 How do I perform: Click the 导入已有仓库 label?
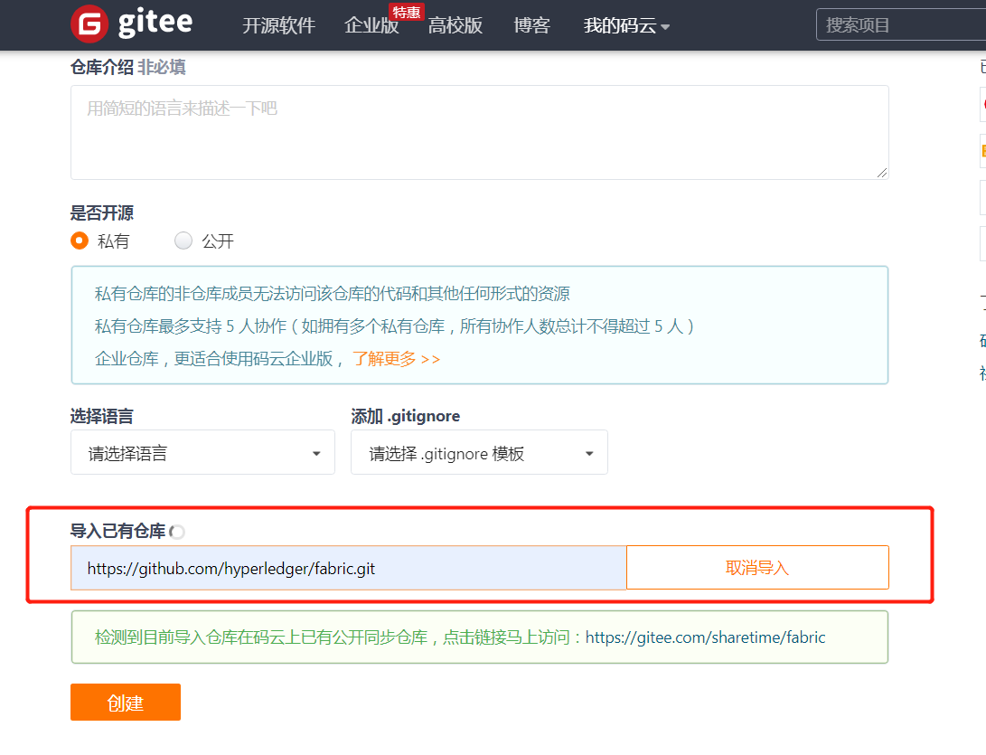tap(117, 531)
